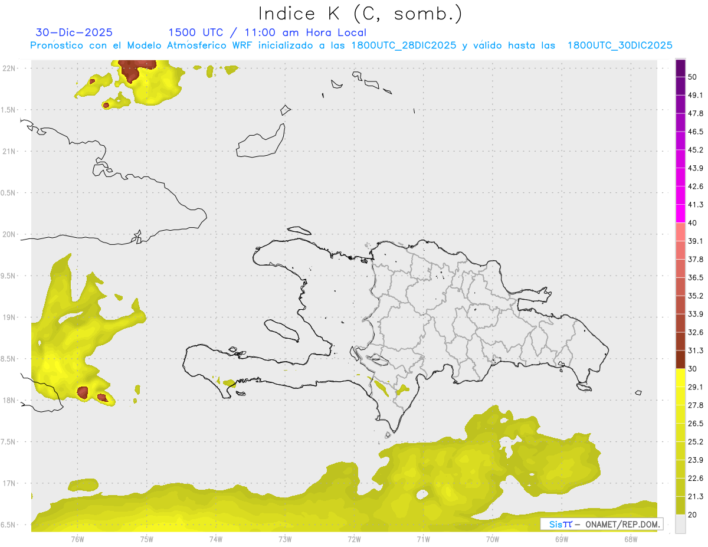The image size is (708, 547).
Task: Click the "ONAMET/REP.DOM." credit label
Action: pyautogui.click(x=622, y=524)
